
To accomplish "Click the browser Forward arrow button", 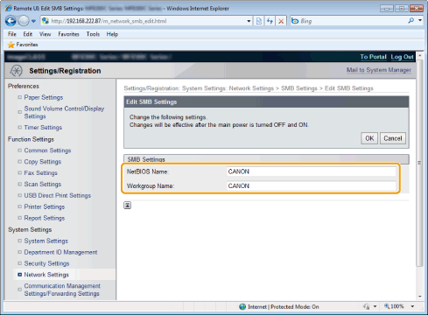I will pyautogui.click(x=24, y=21).
